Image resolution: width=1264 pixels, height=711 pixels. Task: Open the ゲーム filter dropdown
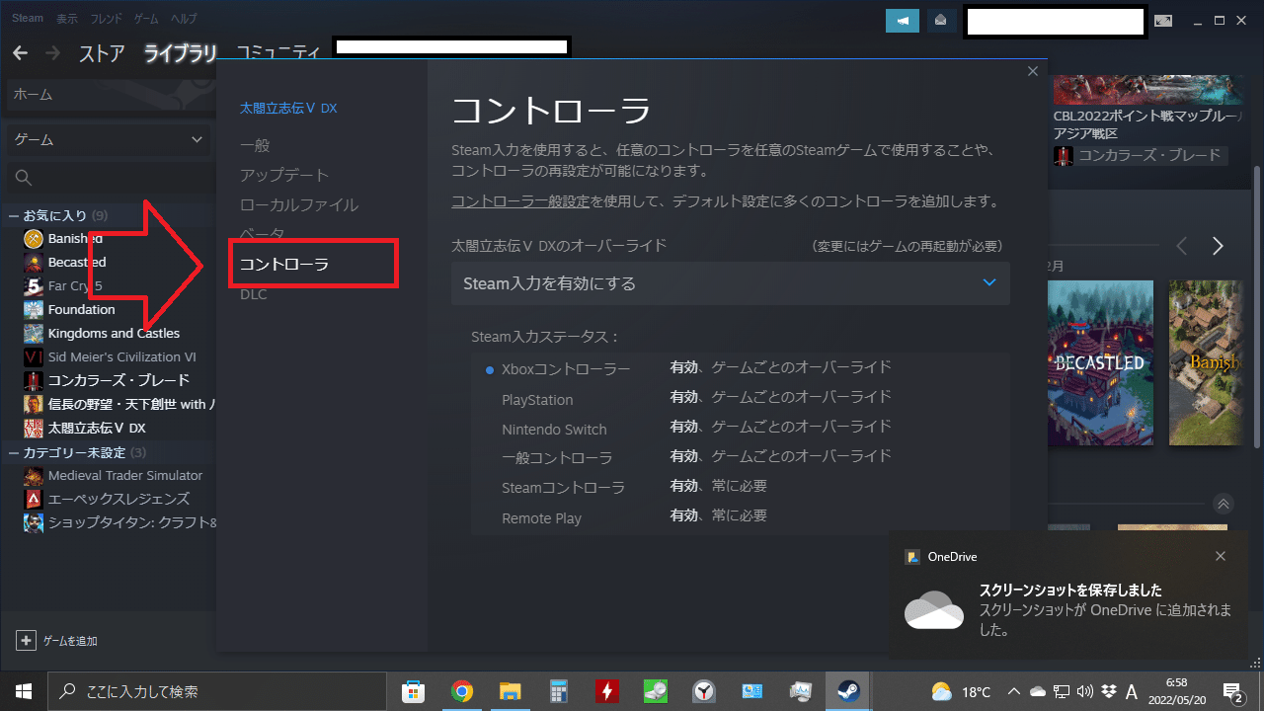[108, 140]
